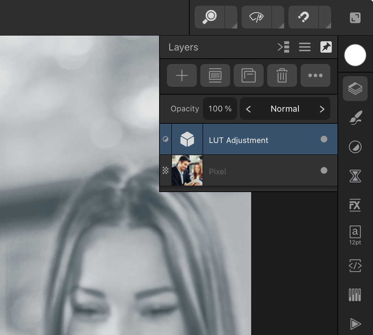Switch to previous blend mode
Image resolution: width=373 pixels, height=335 pixels.
click(248, 109)
